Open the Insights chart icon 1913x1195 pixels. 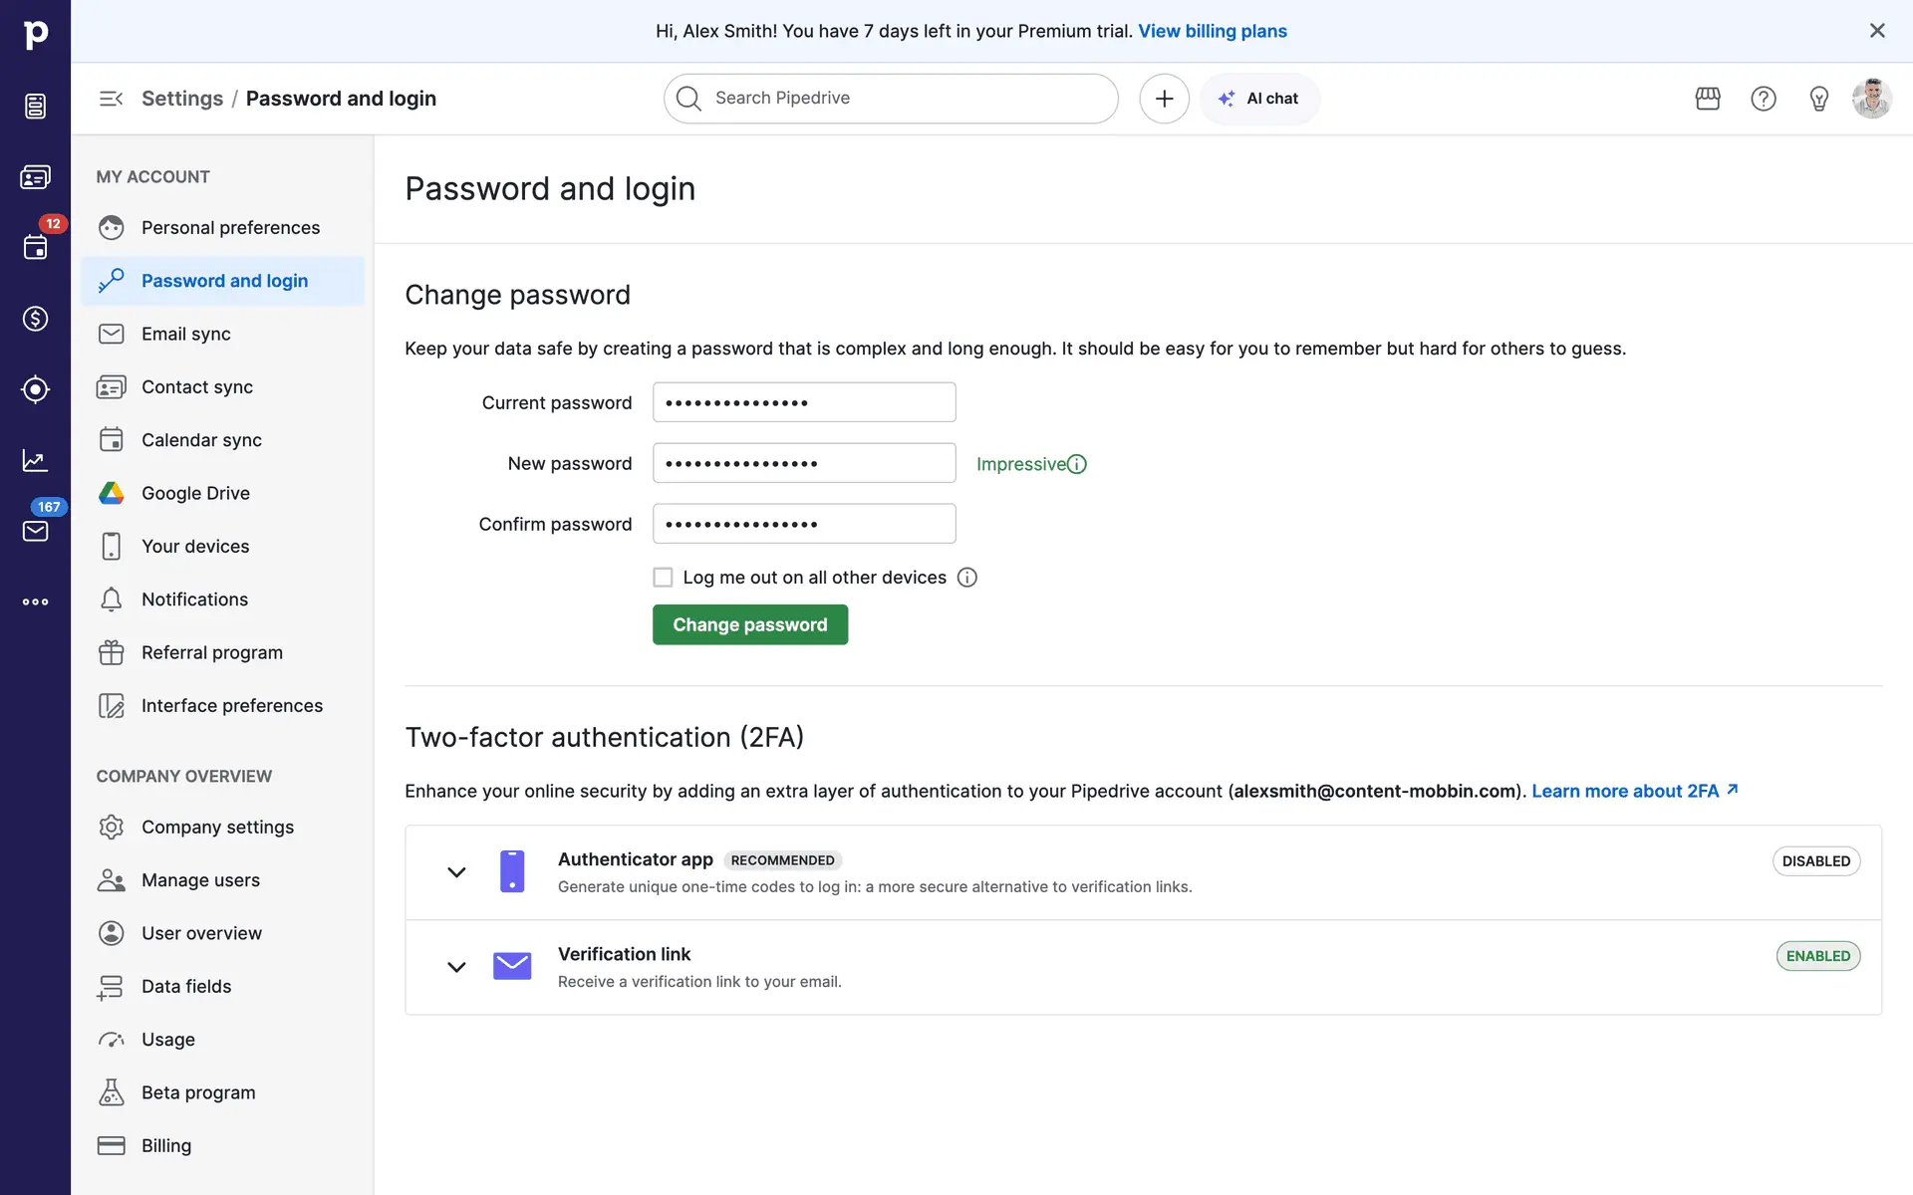click(x=35, y=460)
